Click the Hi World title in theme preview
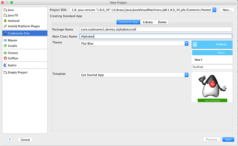 [221, 45]
